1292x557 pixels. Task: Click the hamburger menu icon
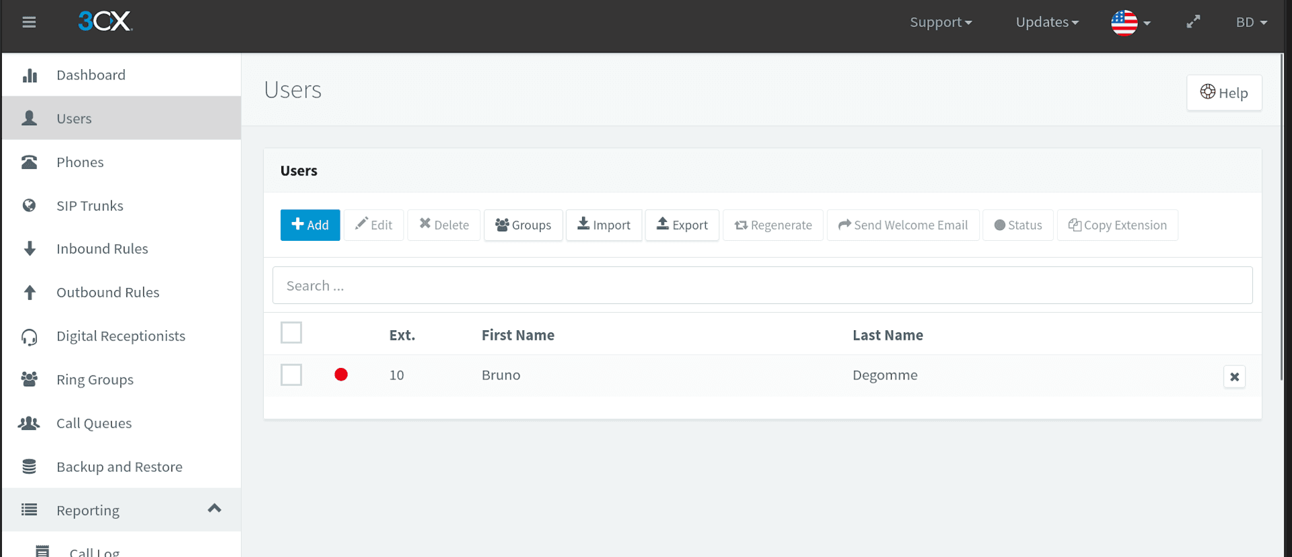(x=29, y=22)
